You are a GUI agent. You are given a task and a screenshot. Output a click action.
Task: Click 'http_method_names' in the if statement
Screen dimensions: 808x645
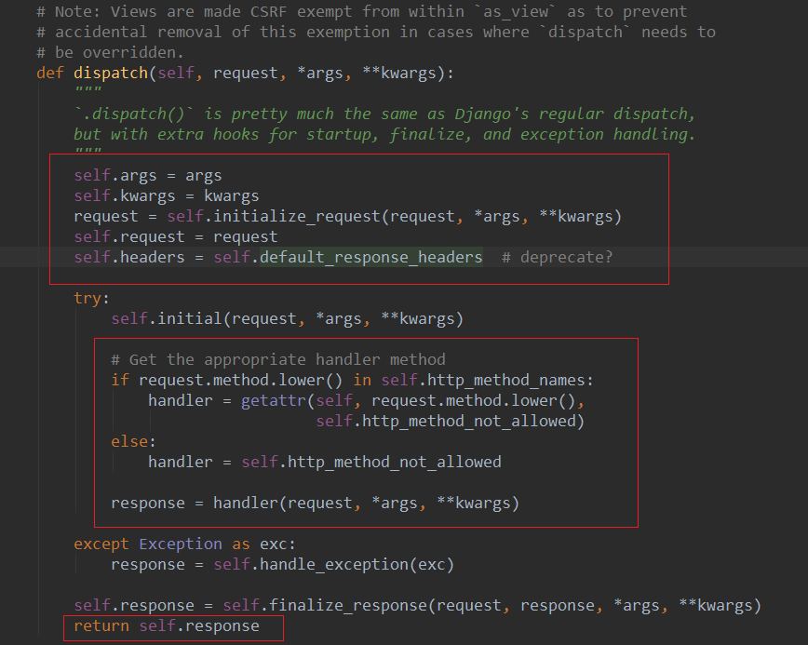[506, 380]
